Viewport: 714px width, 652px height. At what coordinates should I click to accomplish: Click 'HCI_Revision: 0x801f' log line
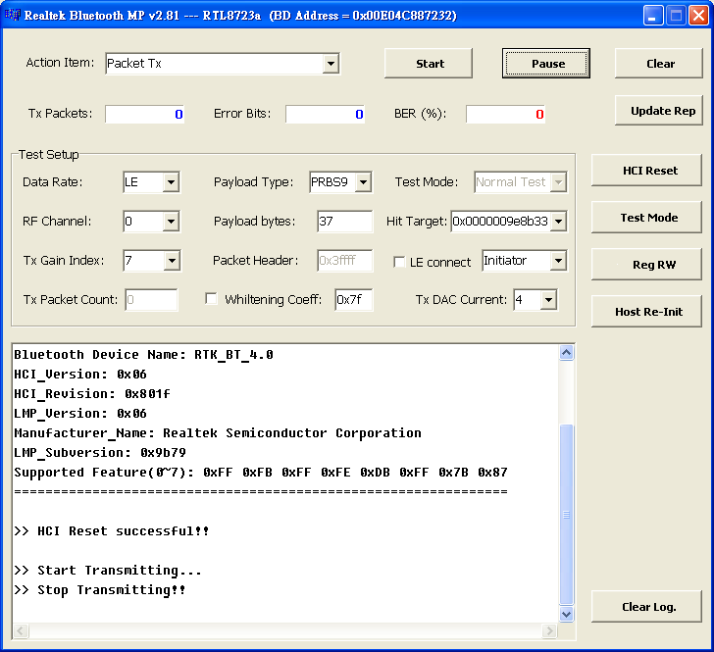pyautogui.click(x=92, y=393)
